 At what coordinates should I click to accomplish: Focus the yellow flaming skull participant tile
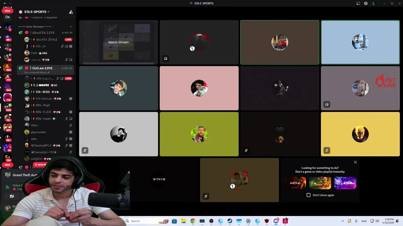coord(360,134)
